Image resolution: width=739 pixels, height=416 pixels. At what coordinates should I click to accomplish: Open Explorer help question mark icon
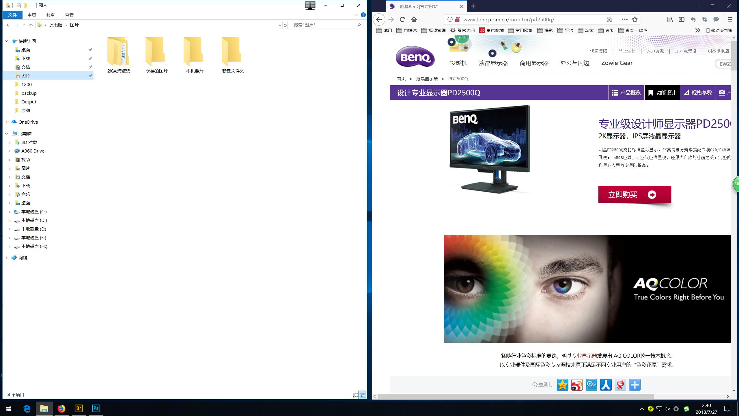363,15
